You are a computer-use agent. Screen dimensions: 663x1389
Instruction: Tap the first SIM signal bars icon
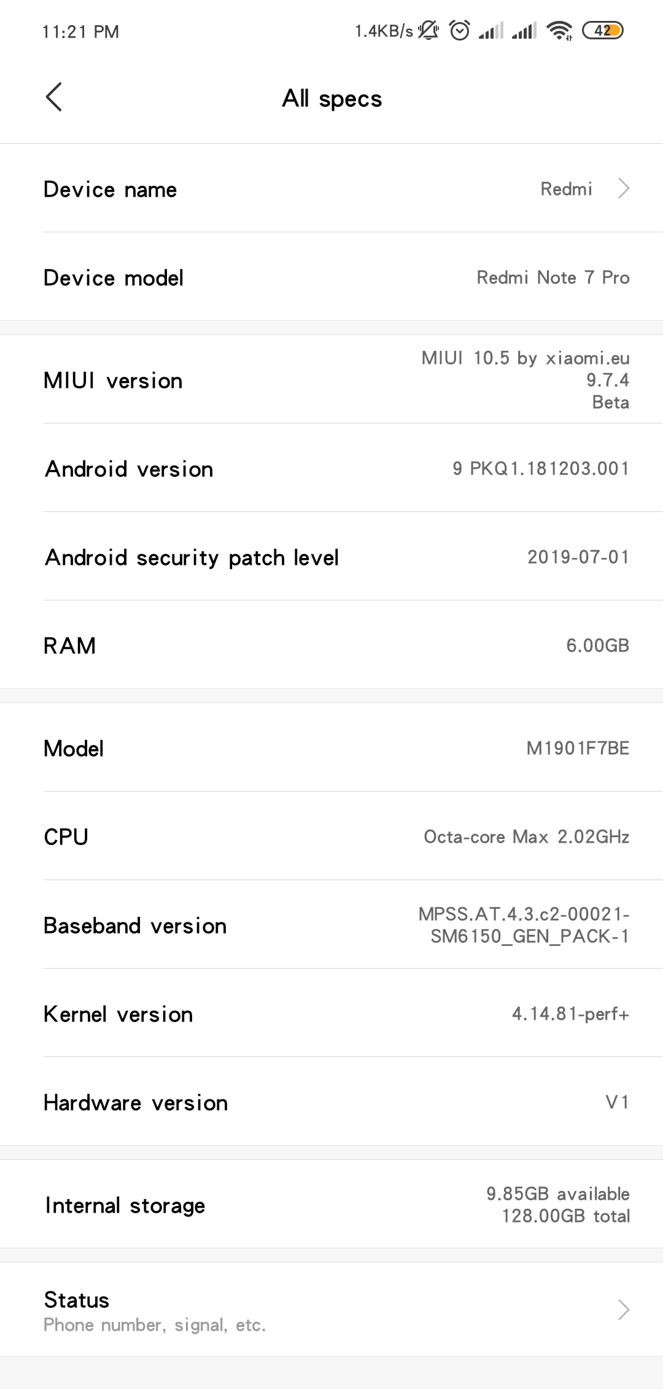click(491, 30)
